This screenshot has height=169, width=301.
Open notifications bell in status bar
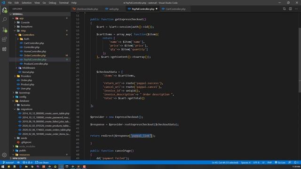pos(296,162)
